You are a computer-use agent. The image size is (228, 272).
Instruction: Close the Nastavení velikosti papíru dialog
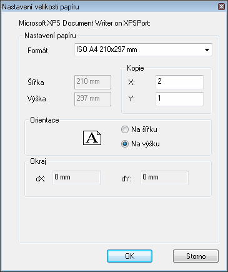tap(222, 7)
